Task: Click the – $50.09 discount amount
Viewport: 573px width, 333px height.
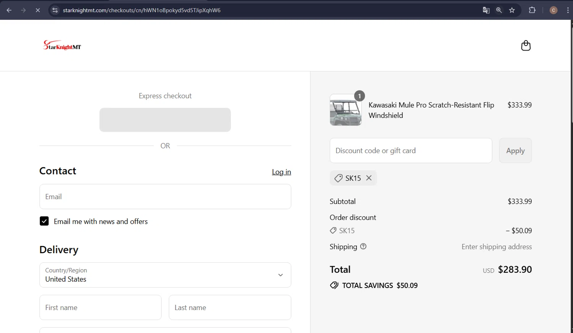Action: (519, 231)
